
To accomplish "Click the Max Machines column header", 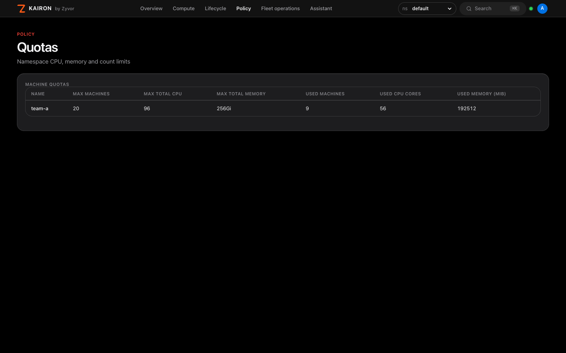I will (x=91, y=94).
